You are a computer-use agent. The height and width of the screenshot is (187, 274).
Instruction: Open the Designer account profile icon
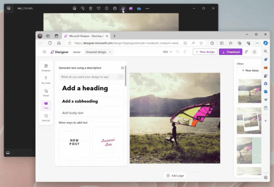click(x=254, y=52)
